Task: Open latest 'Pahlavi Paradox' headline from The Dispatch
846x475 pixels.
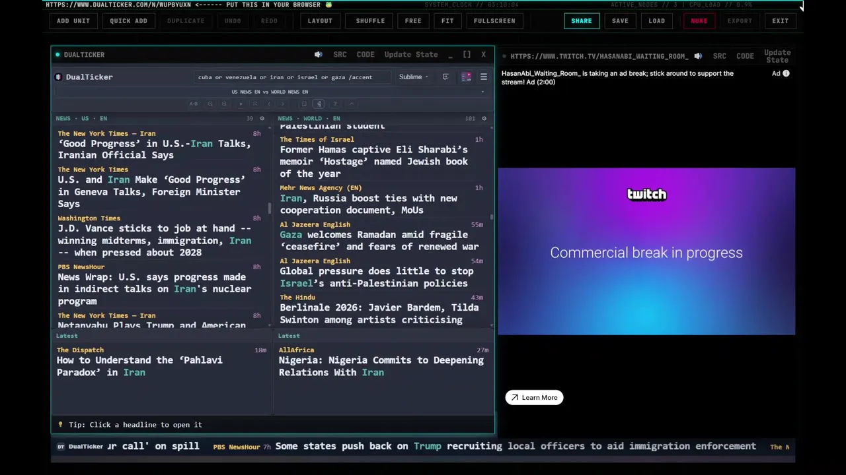Action: [x=139, y=366]
